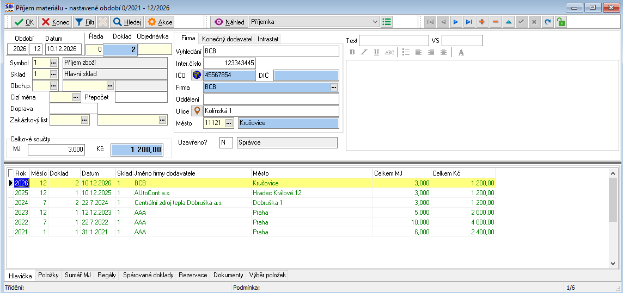Click the map pin icon beside Ulice
Viewport: 623px width, 293px height.
coord(197,110)
